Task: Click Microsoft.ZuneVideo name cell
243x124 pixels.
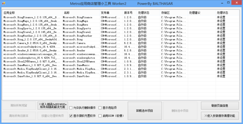Action: (x=76, y=76)
